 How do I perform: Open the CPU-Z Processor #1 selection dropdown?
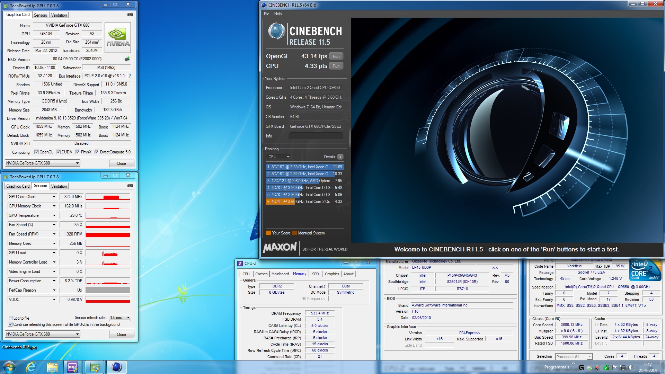click(x=574, y=357)
